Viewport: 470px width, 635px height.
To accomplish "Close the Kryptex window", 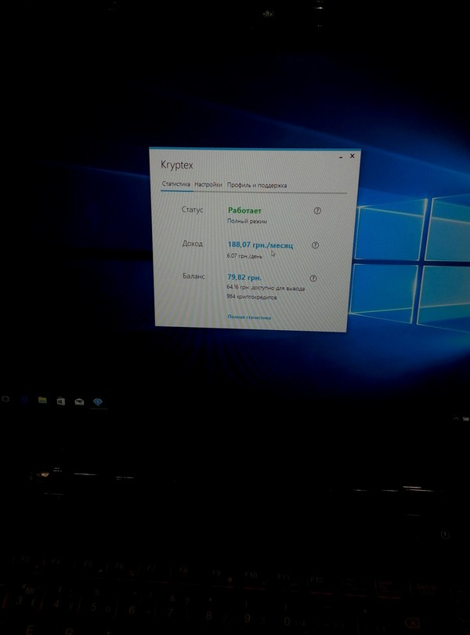I will (x=352, y=156).
